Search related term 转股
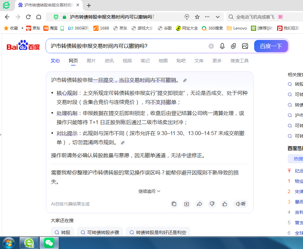 [62, 232]
